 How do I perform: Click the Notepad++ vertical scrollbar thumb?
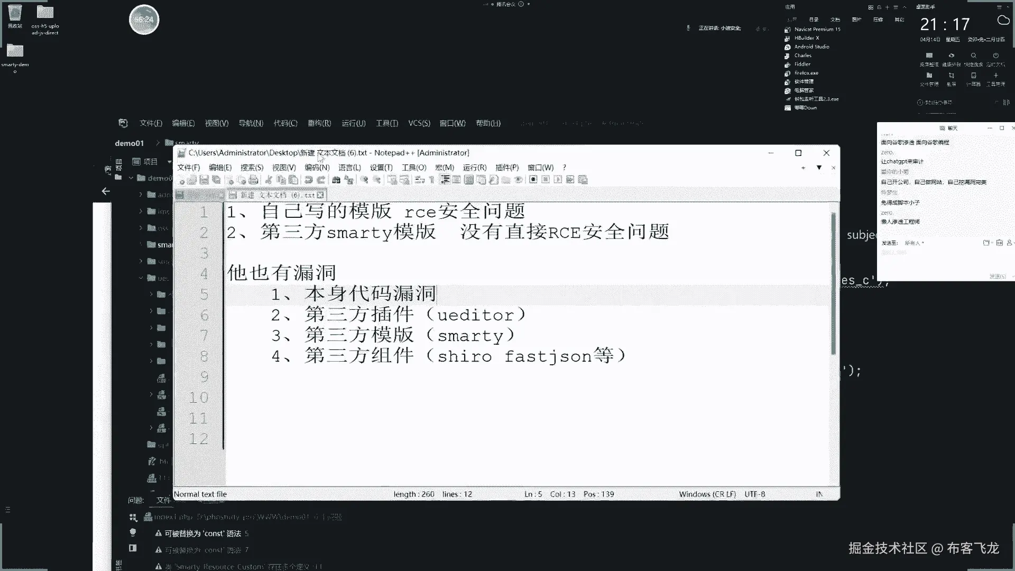834,283
